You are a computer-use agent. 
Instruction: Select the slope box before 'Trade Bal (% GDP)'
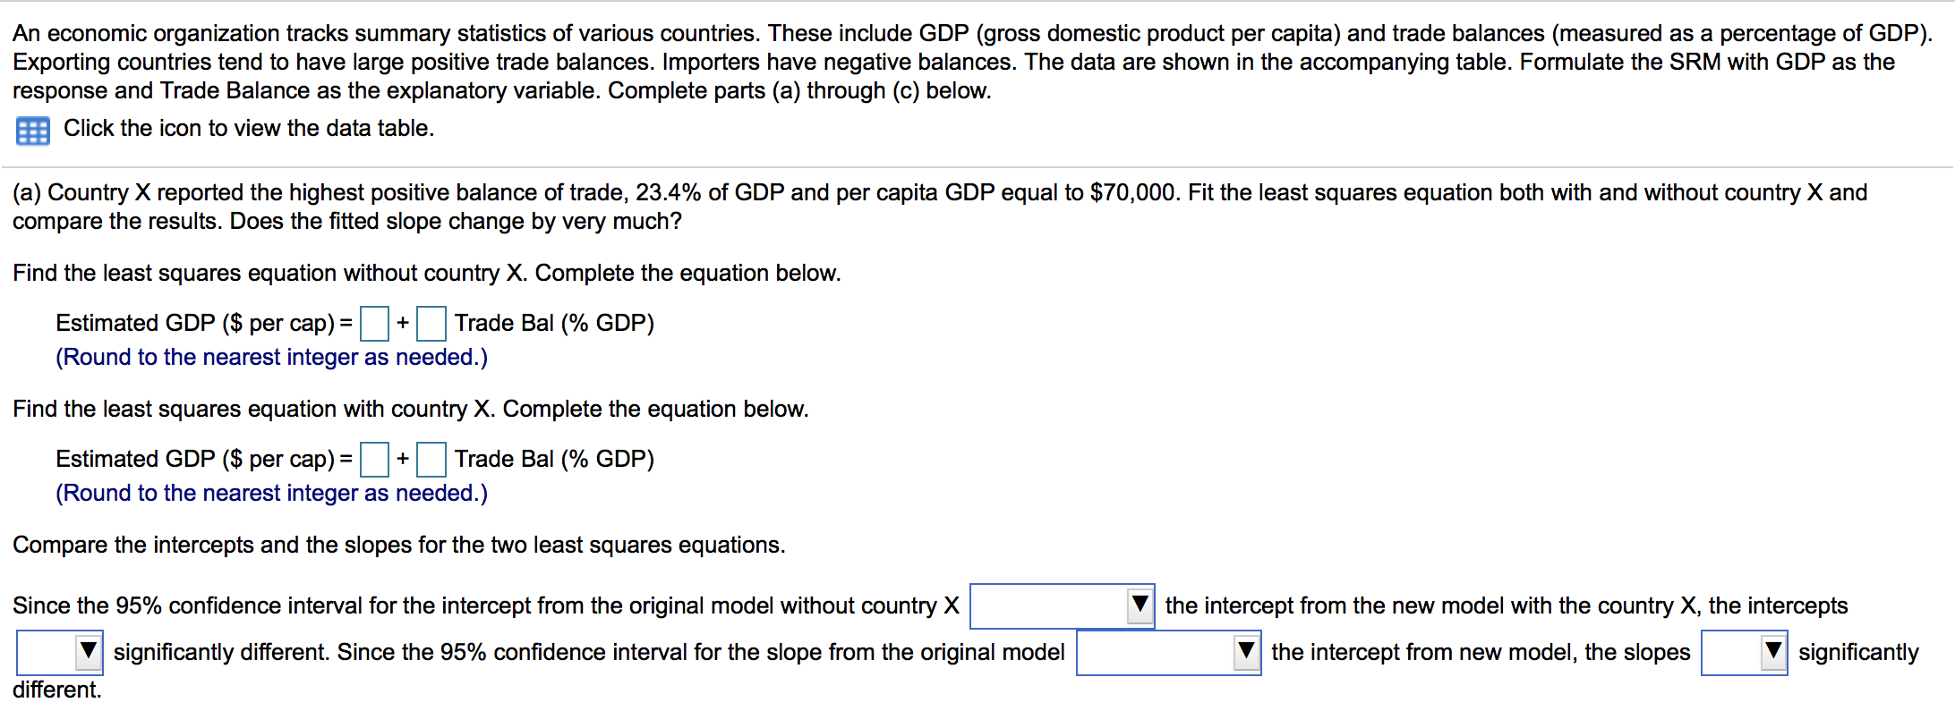pyautogui.click(x=432, y=324)
